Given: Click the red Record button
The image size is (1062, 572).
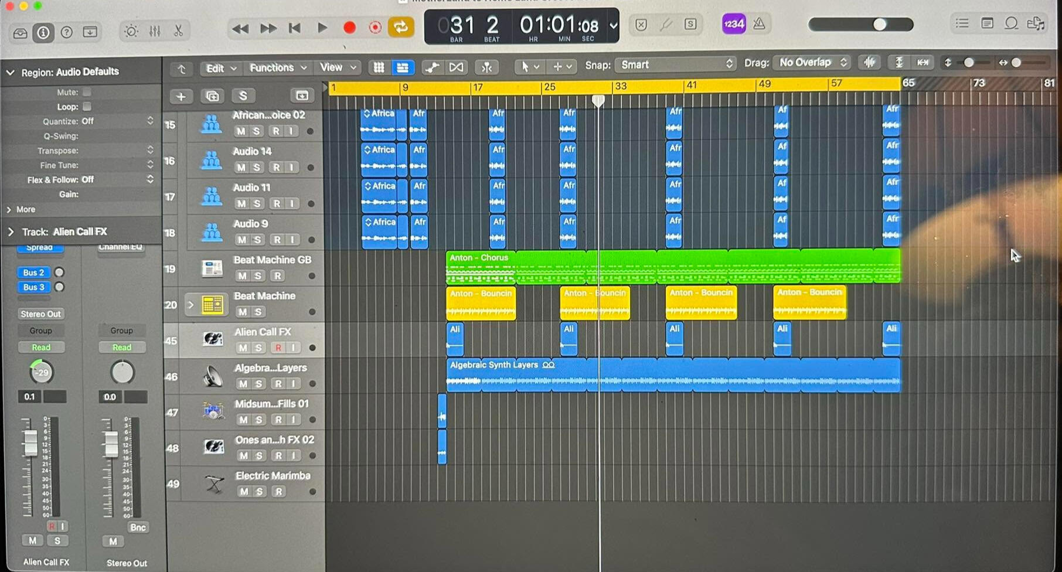Looking at the screenshot, I should pos(349,28).
